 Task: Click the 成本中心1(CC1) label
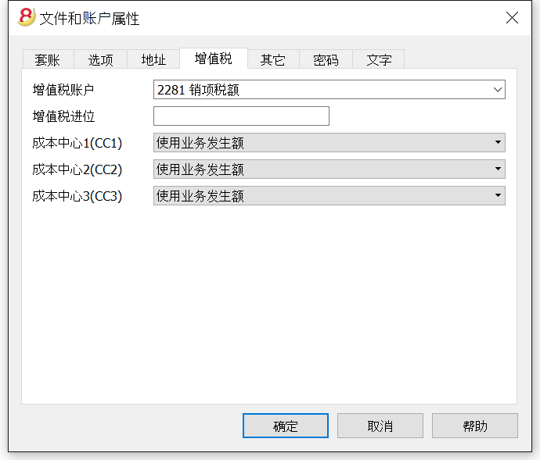click(x=77, y=143)
